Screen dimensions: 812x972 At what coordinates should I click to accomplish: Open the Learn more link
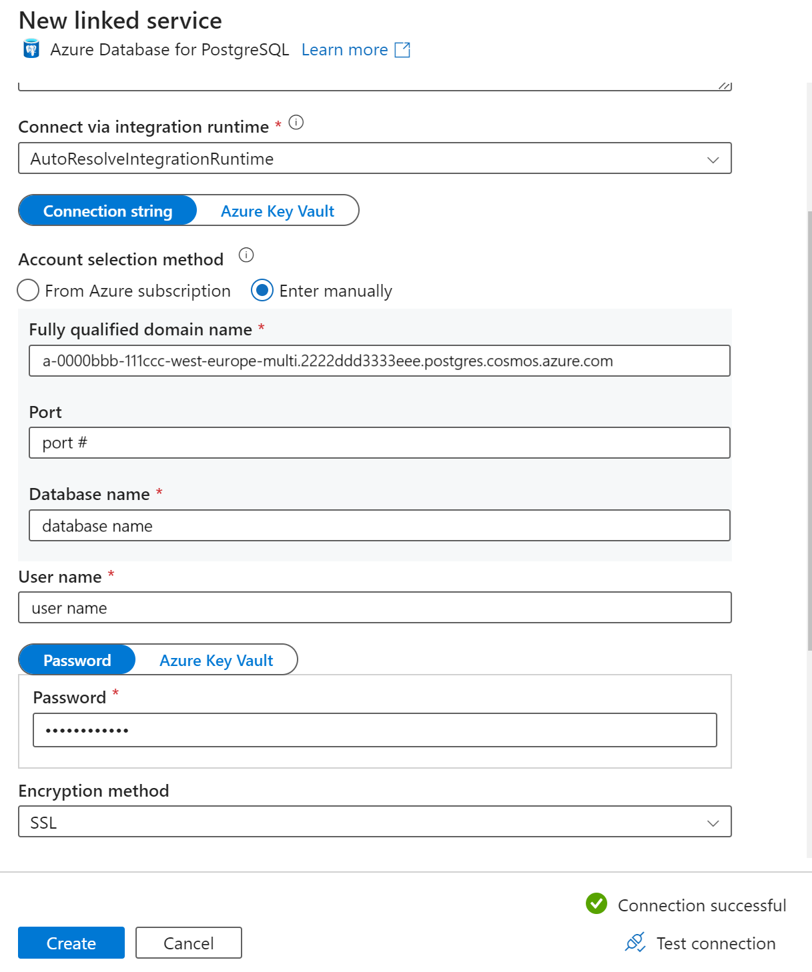(x=344, y=49)
